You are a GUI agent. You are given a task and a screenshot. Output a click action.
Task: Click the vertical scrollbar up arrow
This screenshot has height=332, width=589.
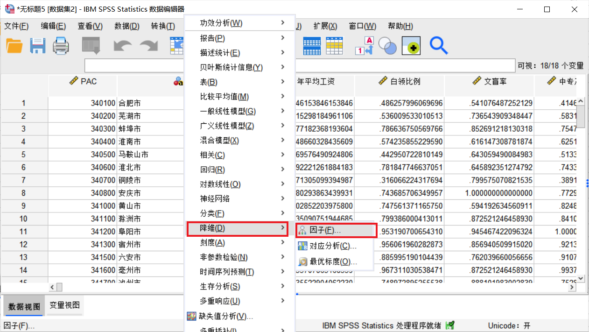pyautogui.click(x=581, y=101)
